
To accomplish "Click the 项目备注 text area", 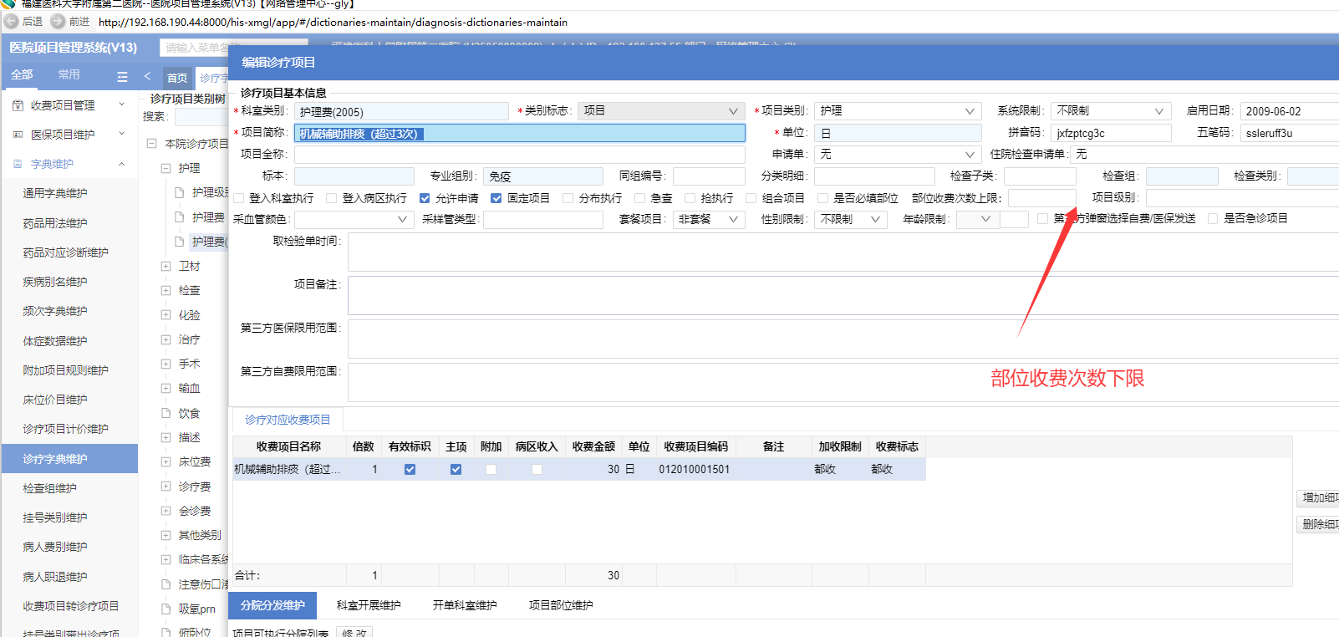I will tap(843, 296).
